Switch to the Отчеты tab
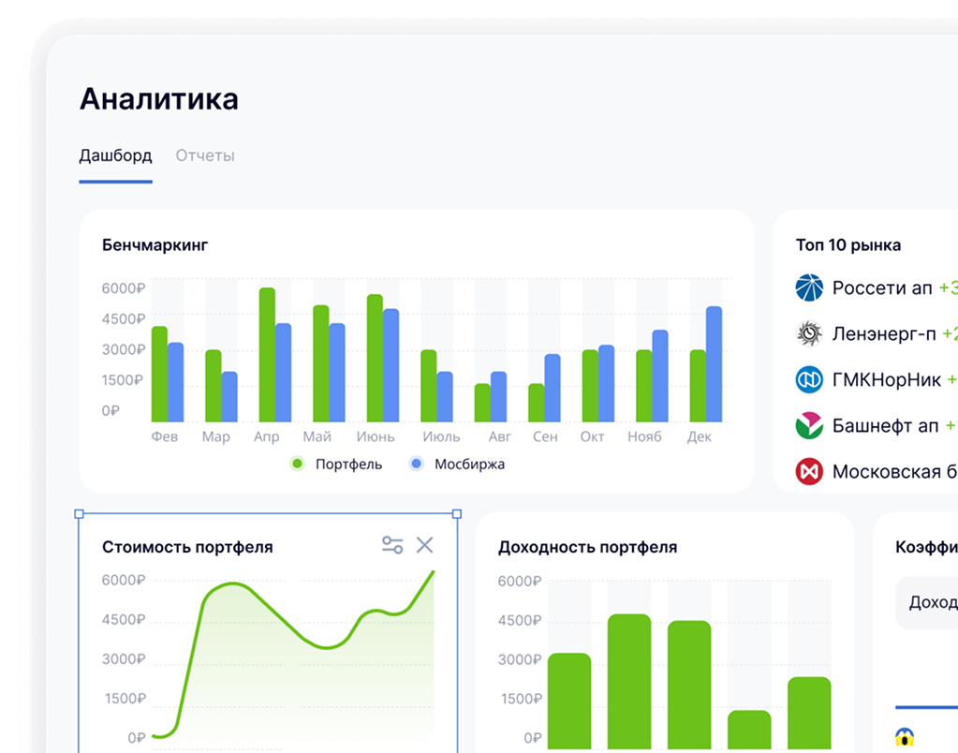 (x=205, y=155)
